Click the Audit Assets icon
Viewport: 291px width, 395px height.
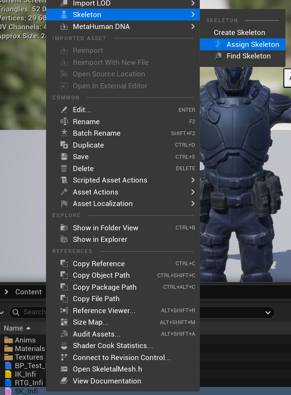click(x=64, y=334)
